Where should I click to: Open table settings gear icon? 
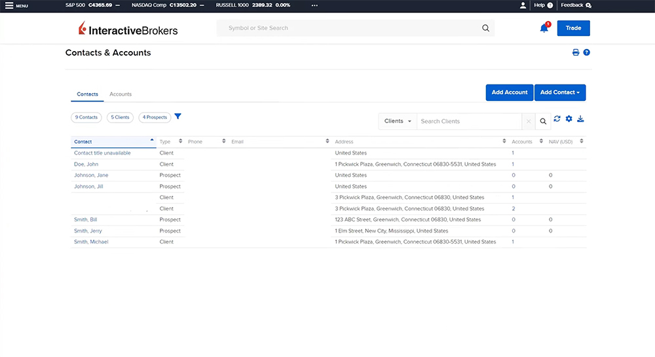(x=569, y=119)
